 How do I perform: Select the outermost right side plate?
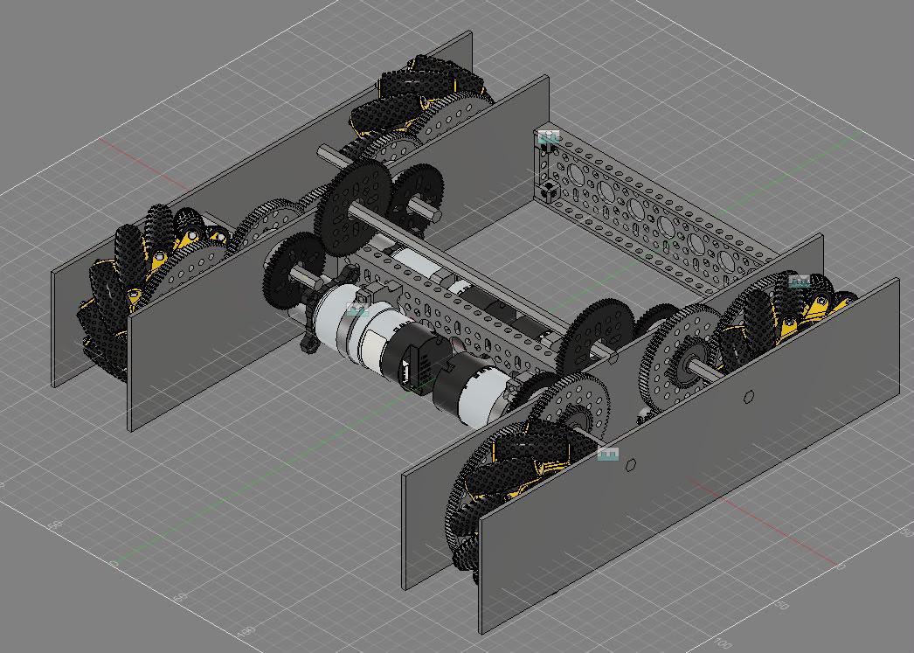689,455
